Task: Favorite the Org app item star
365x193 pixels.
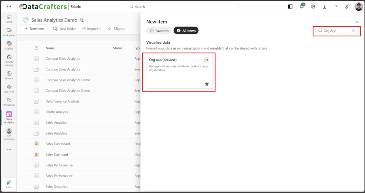Action: (207, 84)
